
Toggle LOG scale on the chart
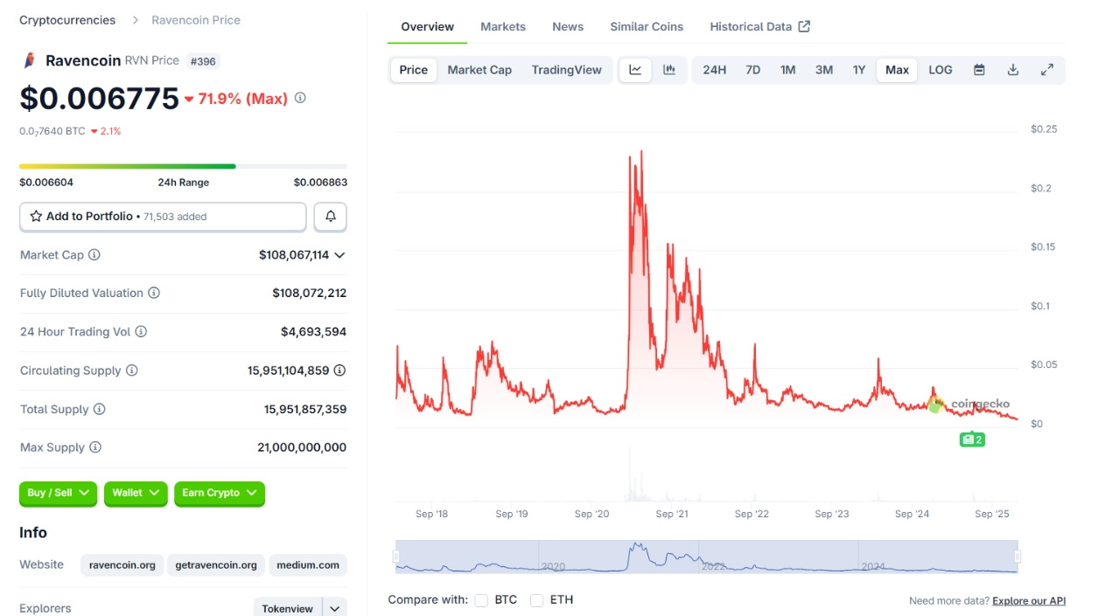point(940,69)
